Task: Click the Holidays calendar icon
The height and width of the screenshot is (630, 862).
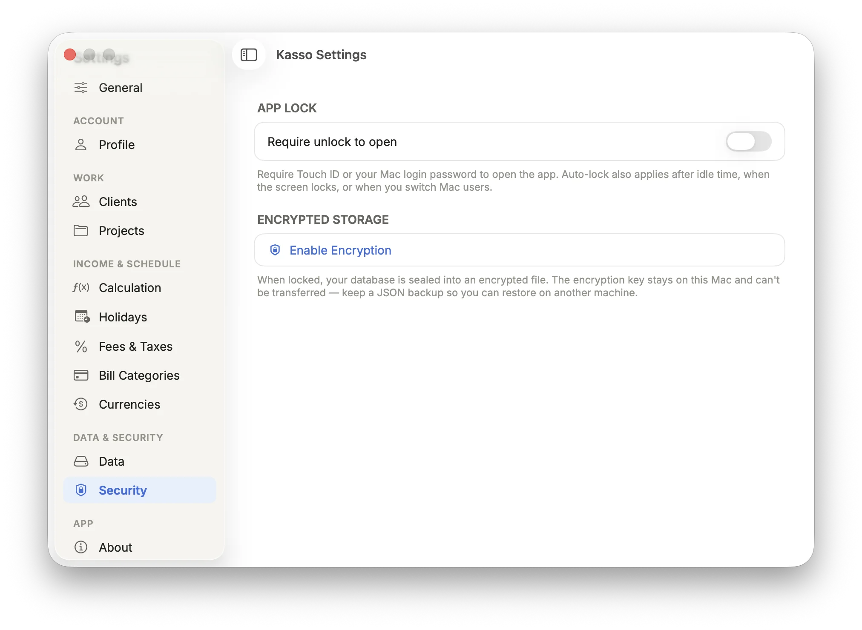Action: 82,317
